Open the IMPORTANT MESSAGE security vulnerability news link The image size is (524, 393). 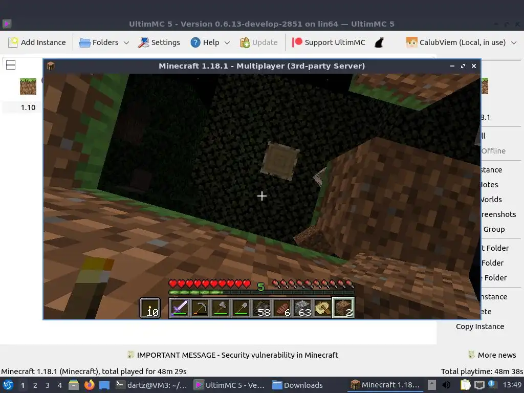pos(237,355)
